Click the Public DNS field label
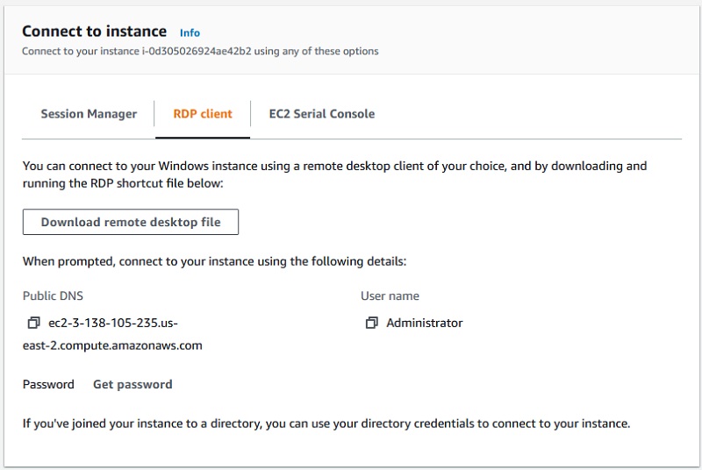 point(53,296)
